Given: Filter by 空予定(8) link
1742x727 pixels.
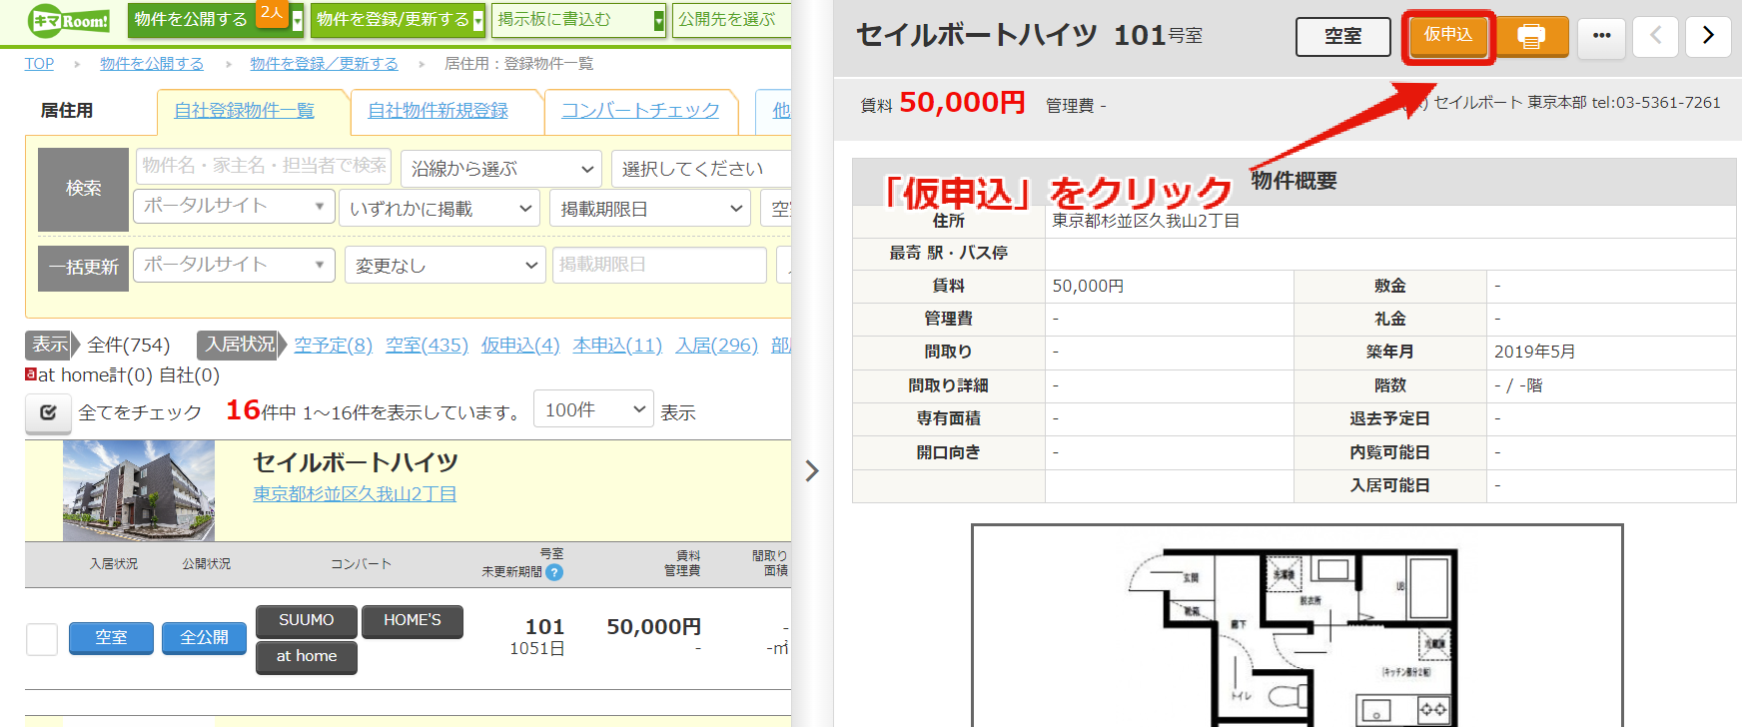Looking at the screenshot, I should click(333, 345).
